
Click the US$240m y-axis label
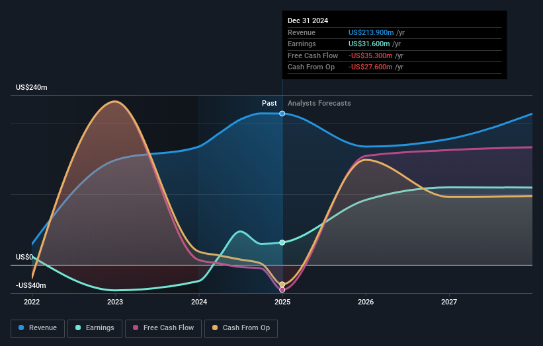tap(32, 87)
